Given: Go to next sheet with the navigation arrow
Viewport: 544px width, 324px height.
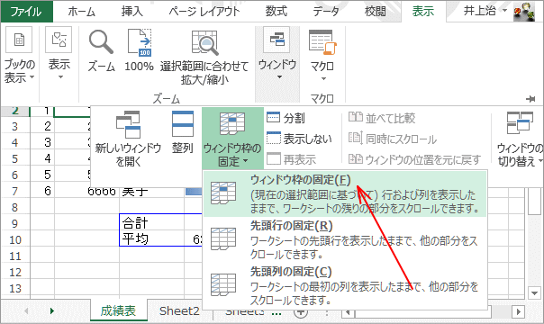Looking at the screenshot, I should (52, 310).
